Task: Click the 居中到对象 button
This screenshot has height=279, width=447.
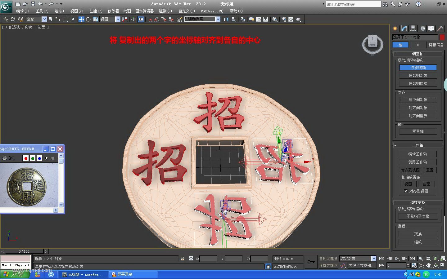Action: pos(418,100)
